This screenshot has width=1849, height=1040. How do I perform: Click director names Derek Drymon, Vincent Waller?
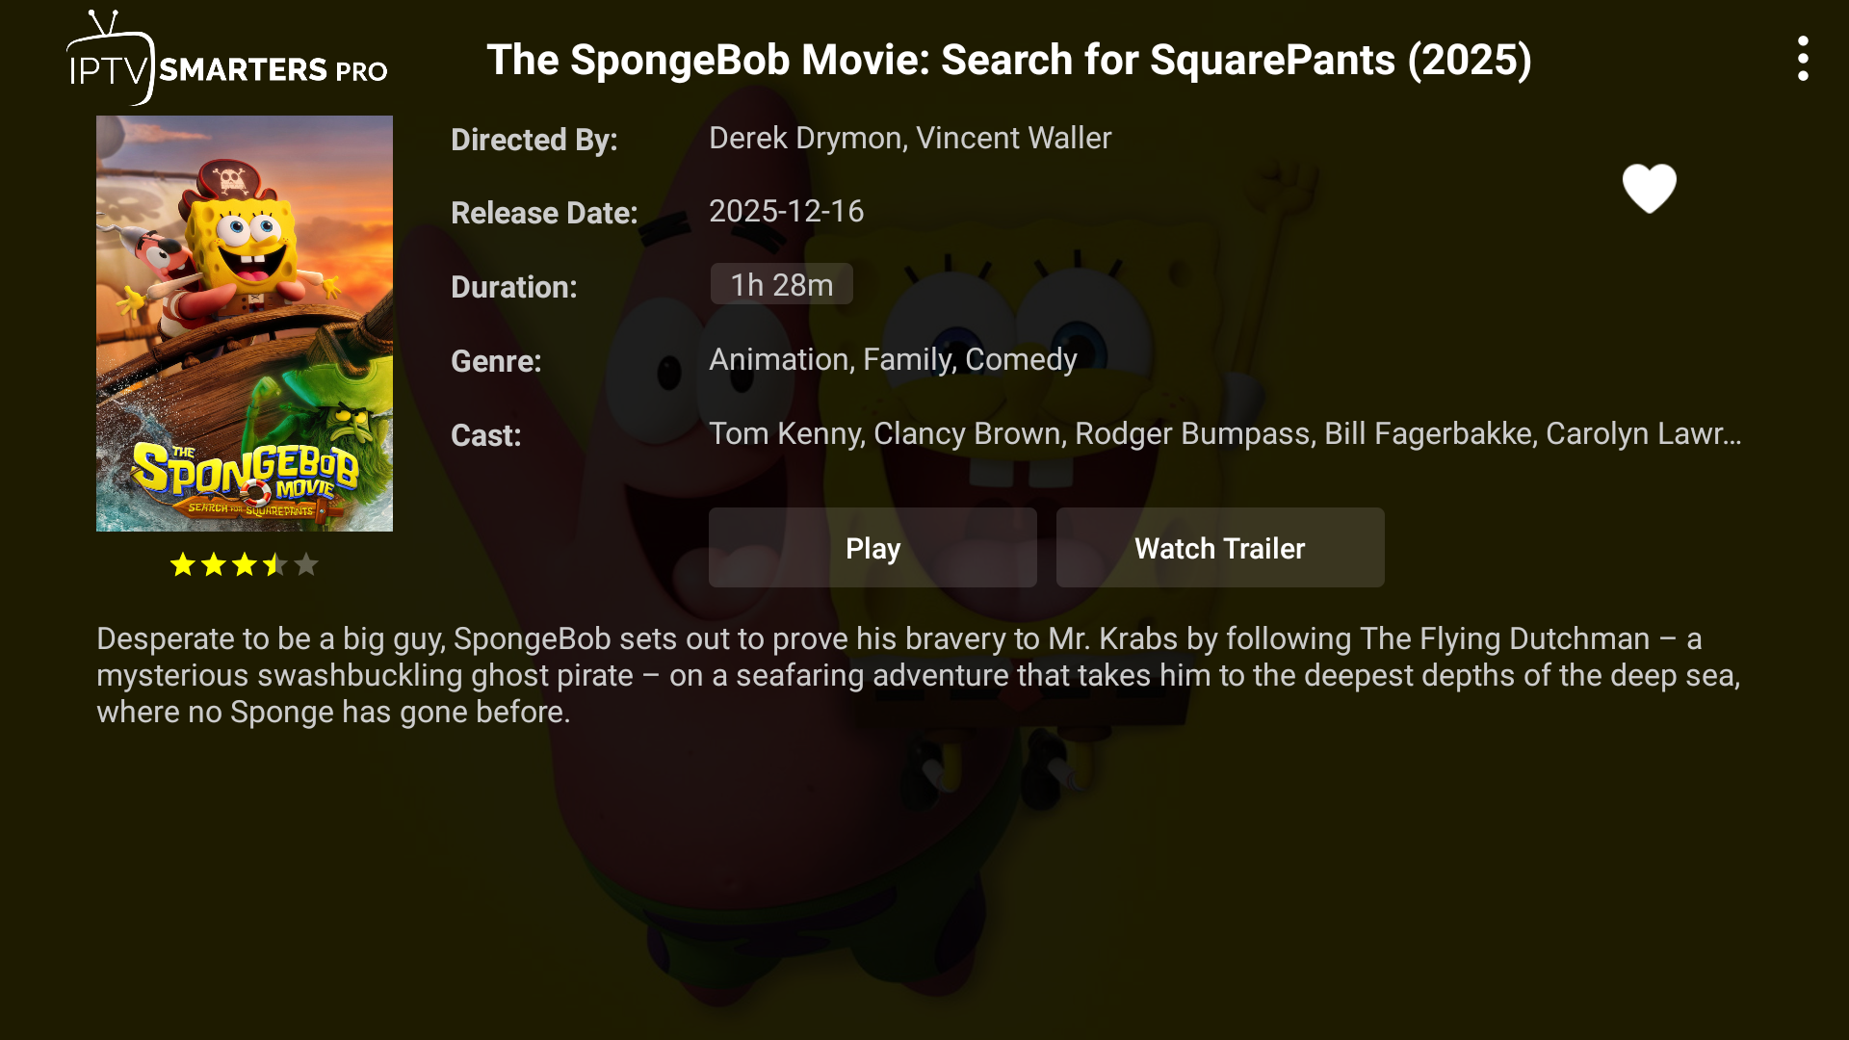coord(909,139)
